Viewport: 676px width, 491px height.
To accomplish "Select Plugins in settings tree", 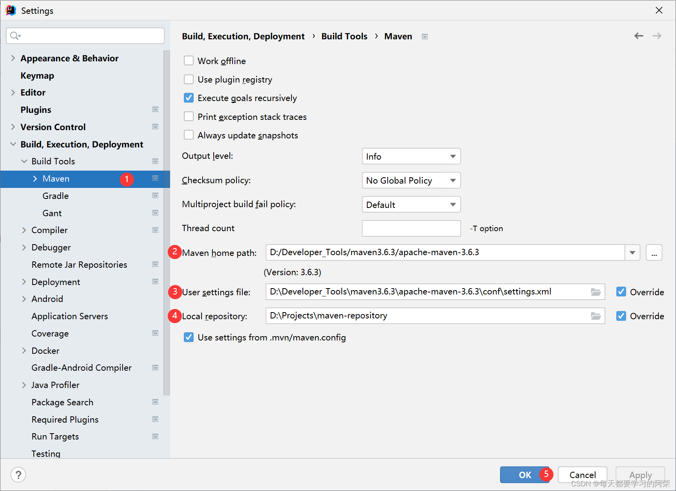I will tap(36, 110).
